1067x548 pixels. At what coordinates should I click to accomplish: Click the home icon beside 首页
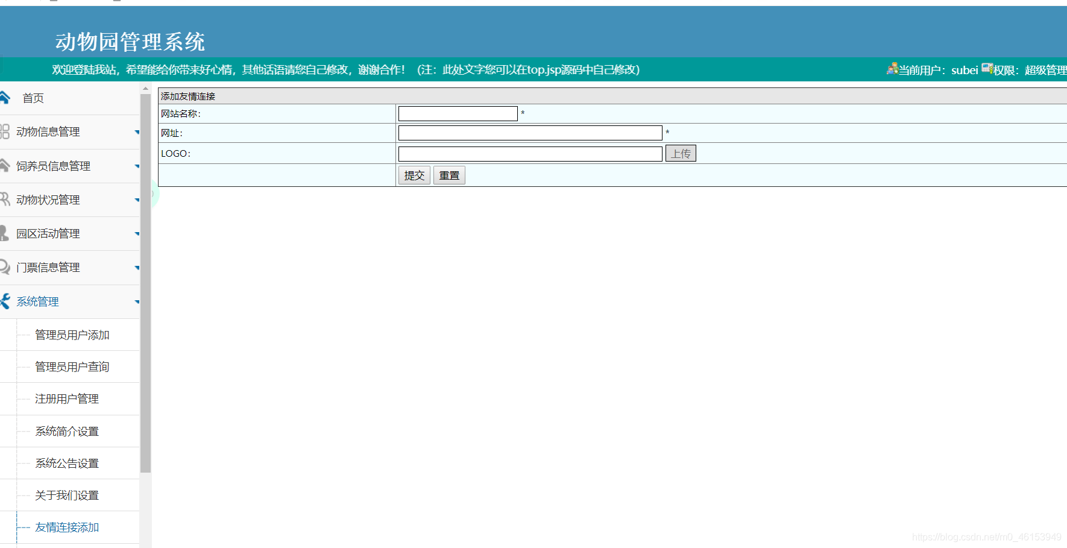(5, 97)
